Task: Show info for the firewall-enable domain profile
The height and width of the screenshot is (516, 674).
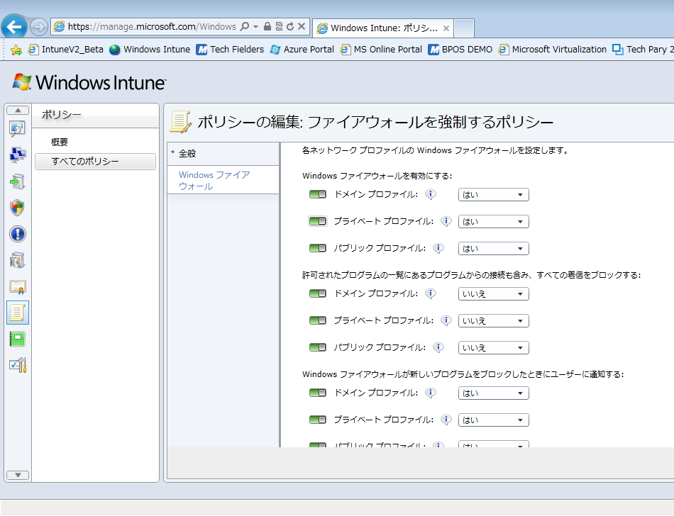Action: click(430, 194)
